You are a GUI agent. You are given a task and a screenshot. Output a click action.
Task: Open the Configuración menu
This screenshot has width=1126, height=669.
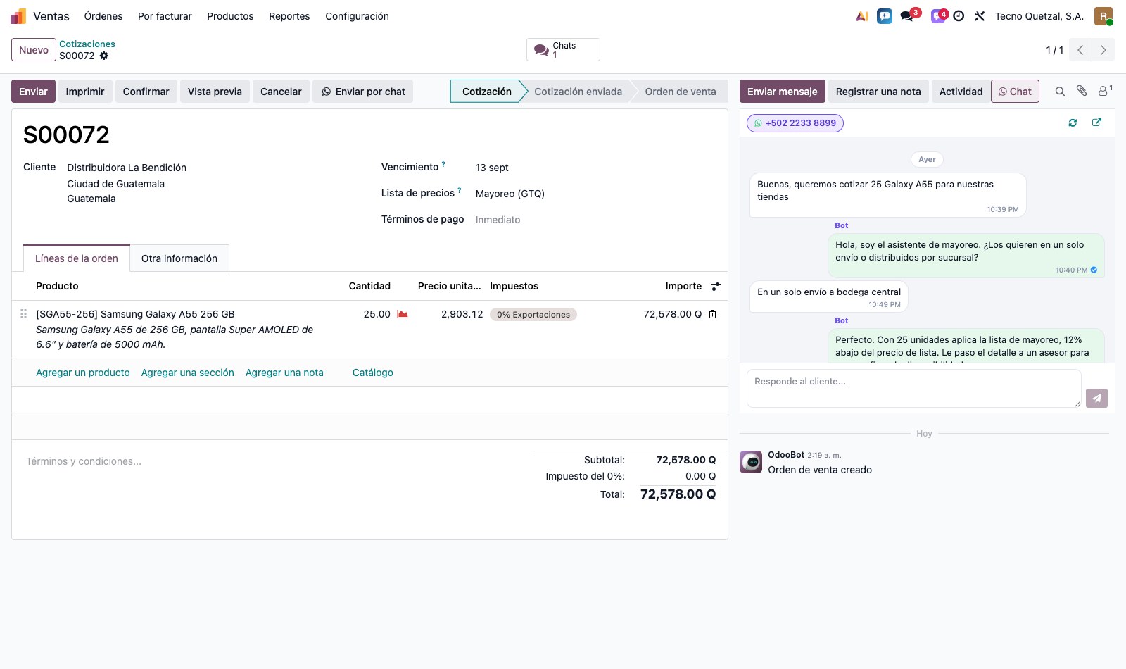(357, 16)
